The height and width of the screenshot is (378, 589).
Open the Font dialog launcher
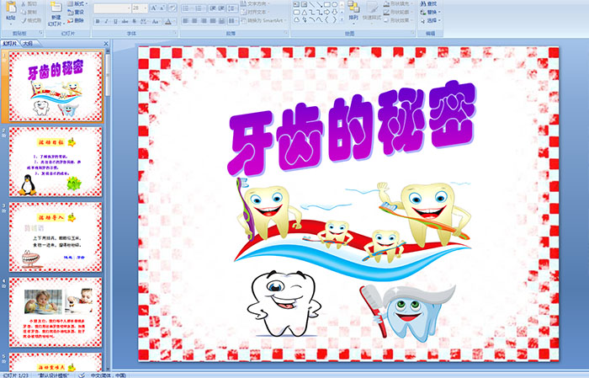[175, 33]
